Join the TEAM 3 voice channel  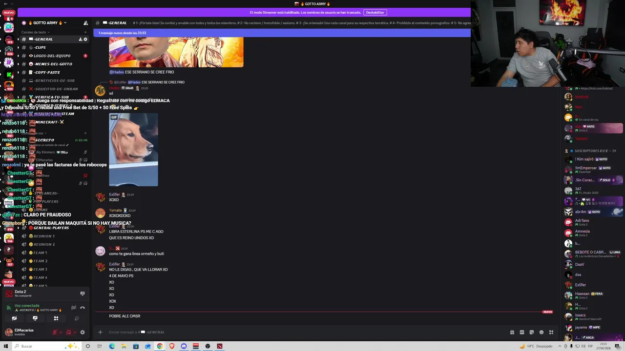point(54,269)
